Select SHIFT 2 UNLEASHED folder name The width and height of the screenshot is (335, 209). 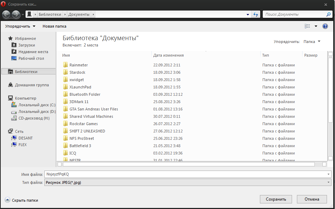point(87,131)
